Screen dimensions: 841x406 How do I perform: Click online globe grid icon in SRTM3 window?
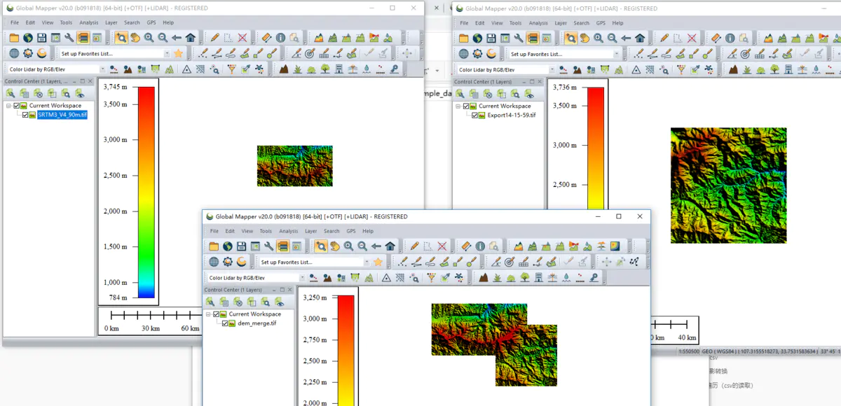coord(14,53)
